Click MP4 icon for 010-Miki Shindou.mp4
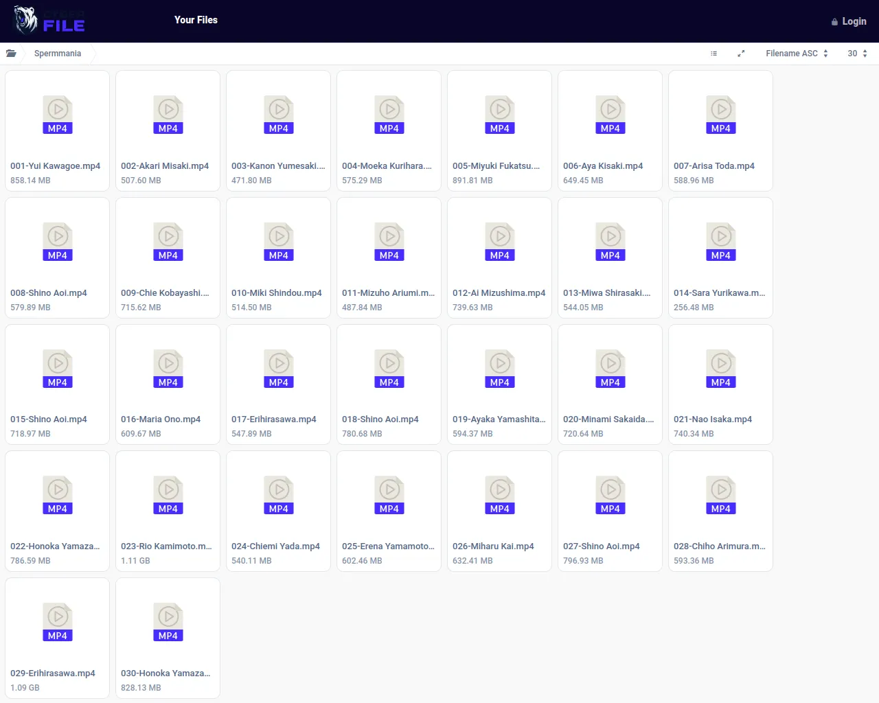Image resolution: width=879 pixels, height=703 pixels. 279,242
